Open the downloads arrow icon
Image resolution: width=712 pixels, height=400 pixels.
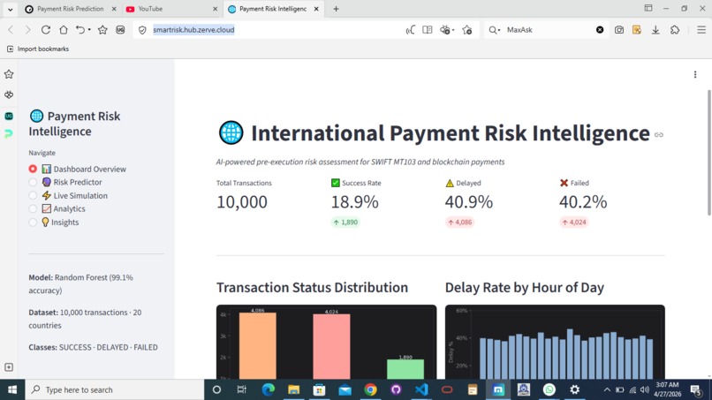click(655, 30)
